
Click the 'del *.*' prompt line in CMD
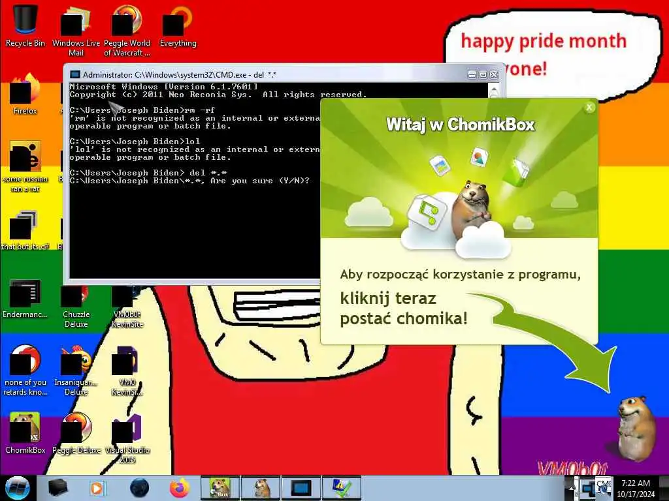[148, 172]
